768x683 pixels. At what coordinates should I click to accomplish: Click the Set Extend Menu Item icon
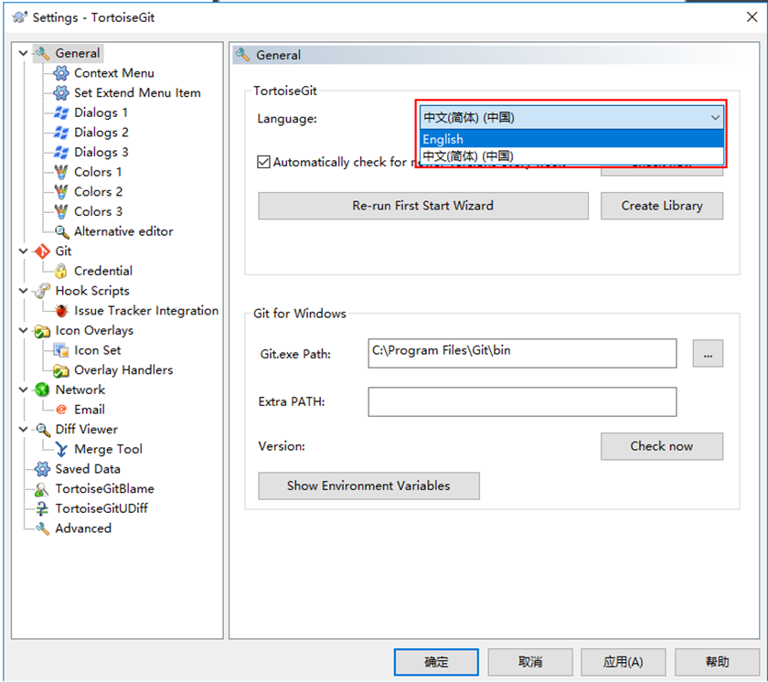pos(61,92)
